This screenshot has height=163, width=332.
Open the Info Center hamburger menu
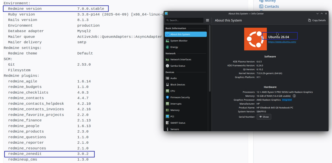pos(207,20)
